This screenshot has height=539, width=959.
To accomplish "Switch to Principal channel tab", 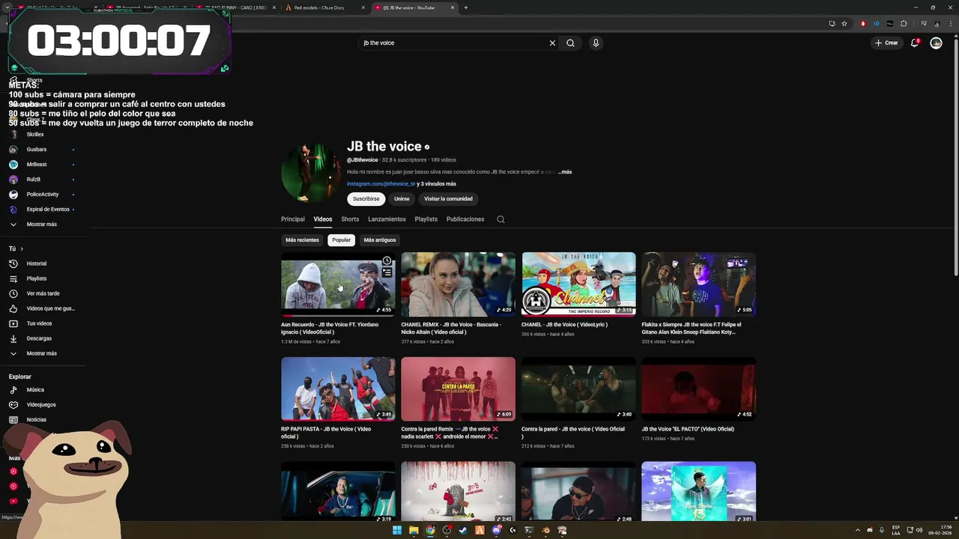I will click(x=293, y=219).
